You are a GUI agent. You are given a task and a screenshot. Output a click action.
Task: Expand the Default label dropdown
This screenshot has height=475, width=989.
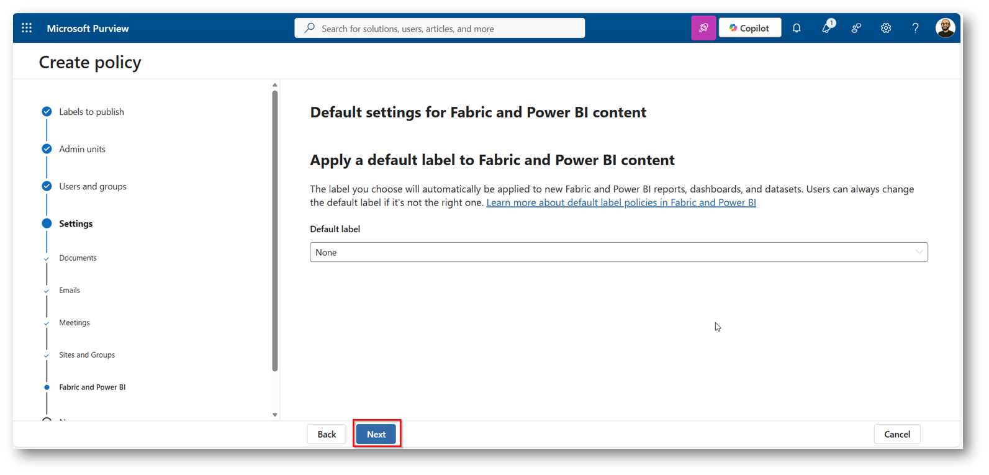click(x=618, y=252)
